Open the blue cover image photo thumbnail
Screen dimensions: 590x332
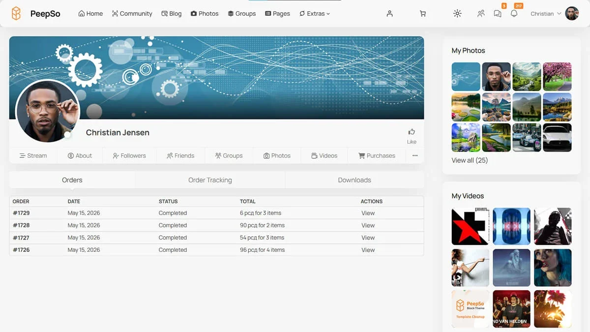pyautogui.click(x=466, y=77)
